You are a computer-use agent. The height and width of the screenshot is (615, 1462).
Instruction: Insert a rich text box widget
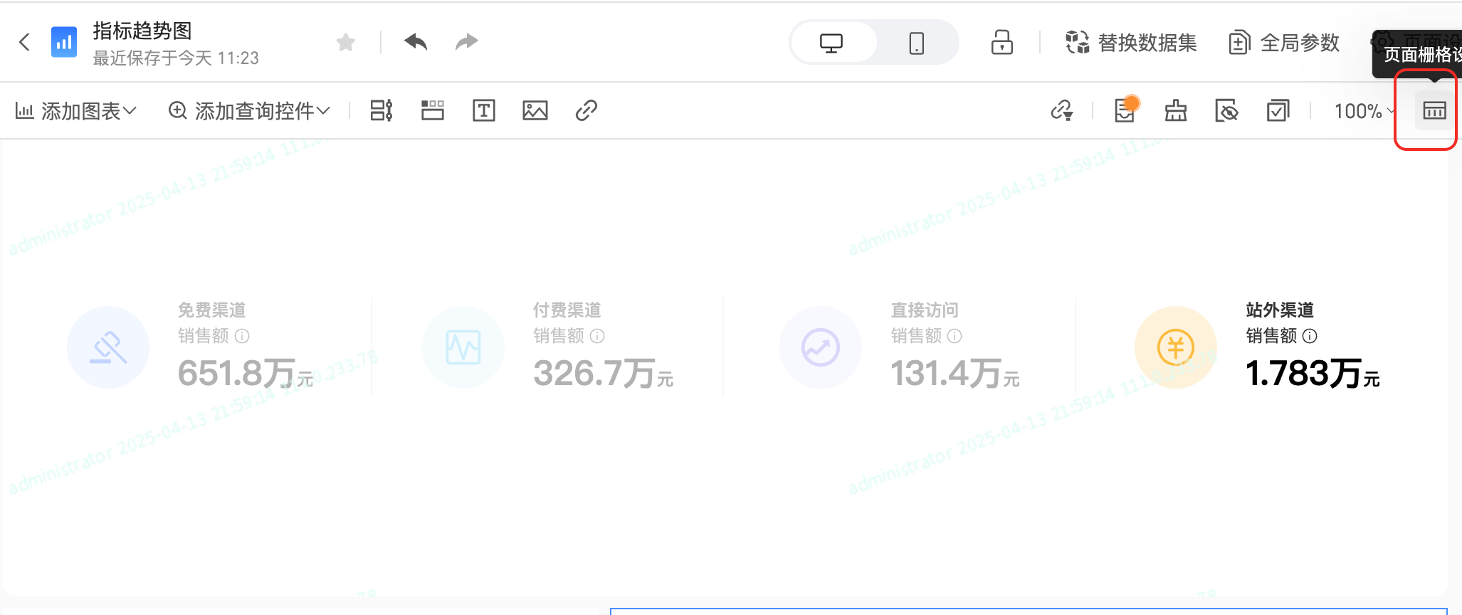484,111
